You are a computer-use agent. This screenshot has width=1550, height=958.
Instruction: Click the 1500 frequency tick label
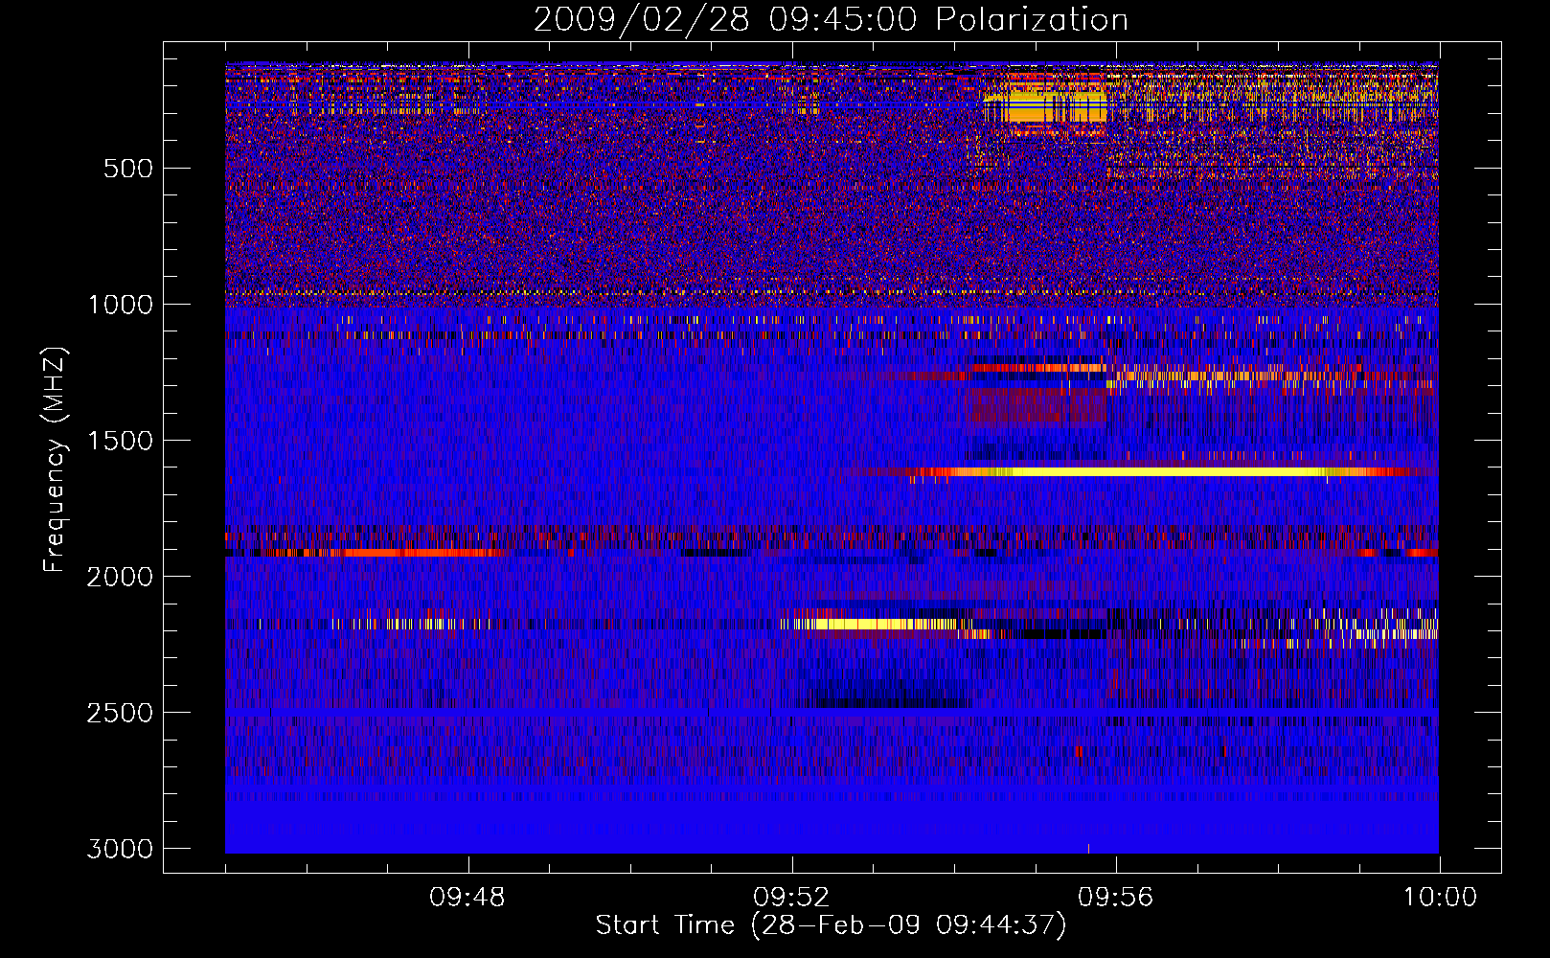point(120,441)
